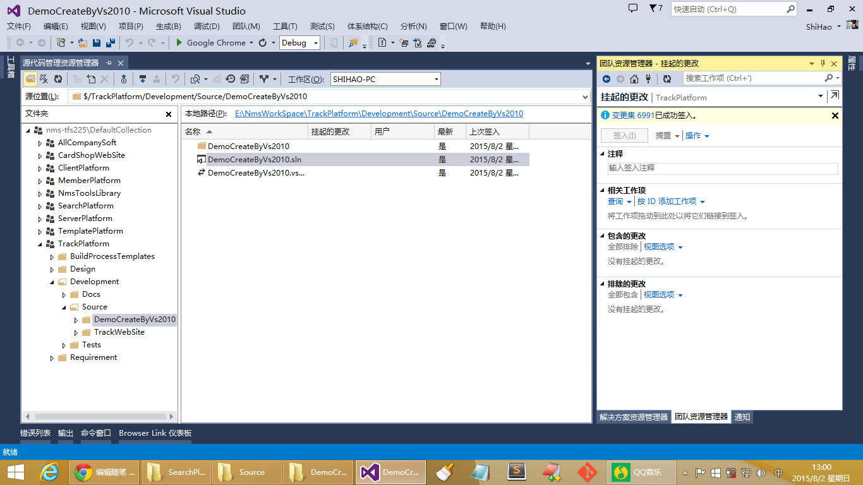Click Home icon in Team Explorer

coord(634,79)
